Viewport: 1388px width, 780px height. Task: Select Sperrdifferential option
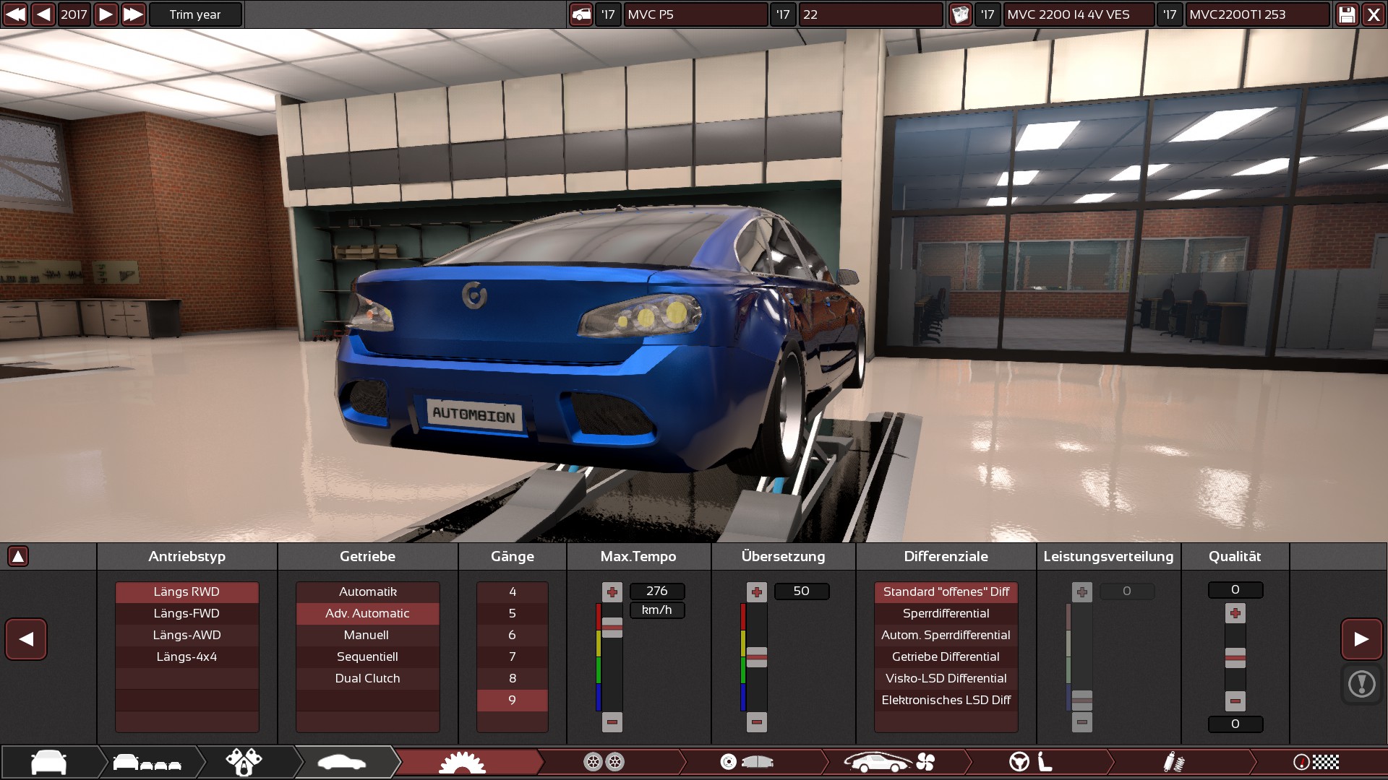(946, 614)
